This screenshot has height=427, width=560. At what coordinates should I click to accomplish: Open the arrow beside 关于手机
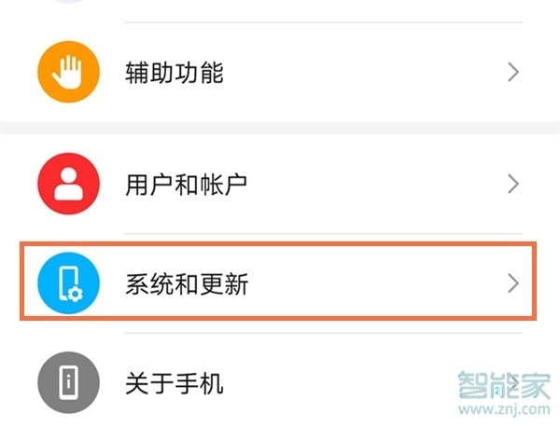512,380
